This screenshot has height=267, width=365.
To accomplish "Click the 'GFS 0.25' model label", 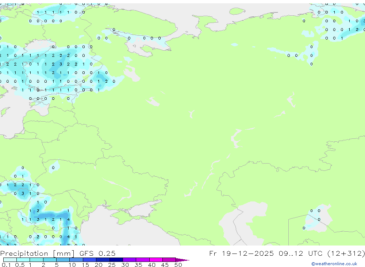I will click(97, 253).
